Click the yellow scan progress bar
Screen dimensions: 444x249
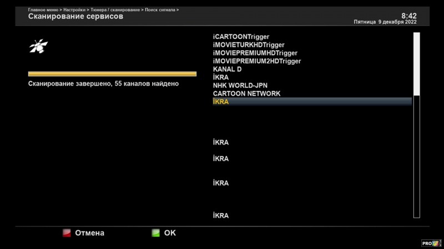[x=112, y=74]
